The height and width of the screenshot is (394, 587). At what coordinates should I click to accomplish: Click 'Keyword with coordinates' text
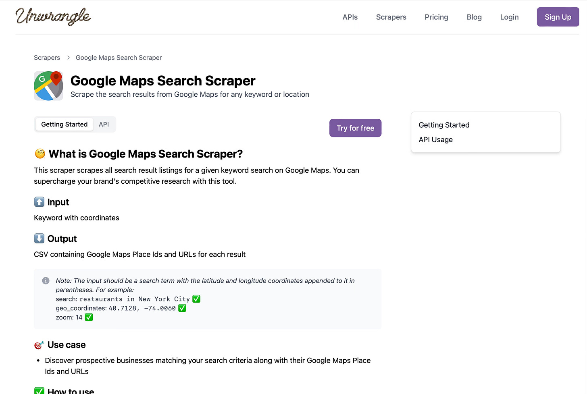[77, 218]
